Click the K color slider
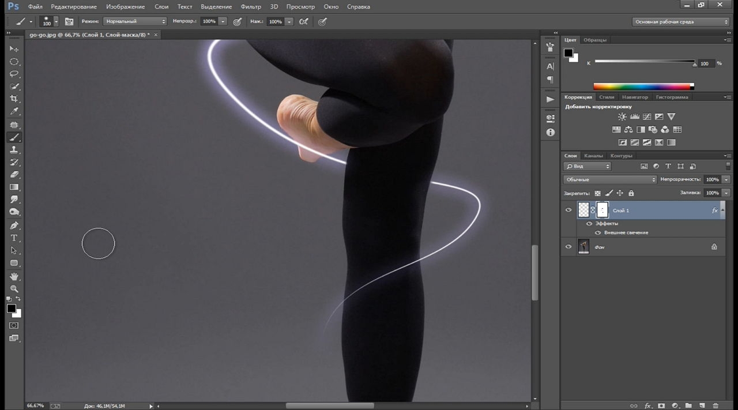 pos(645,61)
